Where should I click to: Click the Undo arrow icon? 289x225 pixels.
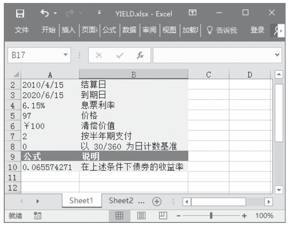point(45,14)
